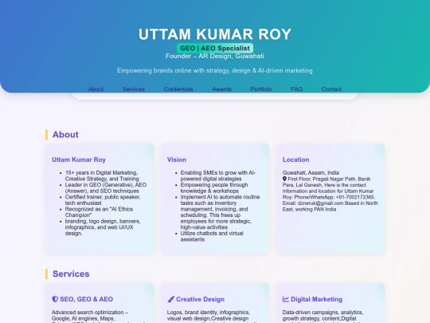430x323 pixels.
Task: Click the 'SEO, GEO & AEO' service title
Action: tap(86, 299)
